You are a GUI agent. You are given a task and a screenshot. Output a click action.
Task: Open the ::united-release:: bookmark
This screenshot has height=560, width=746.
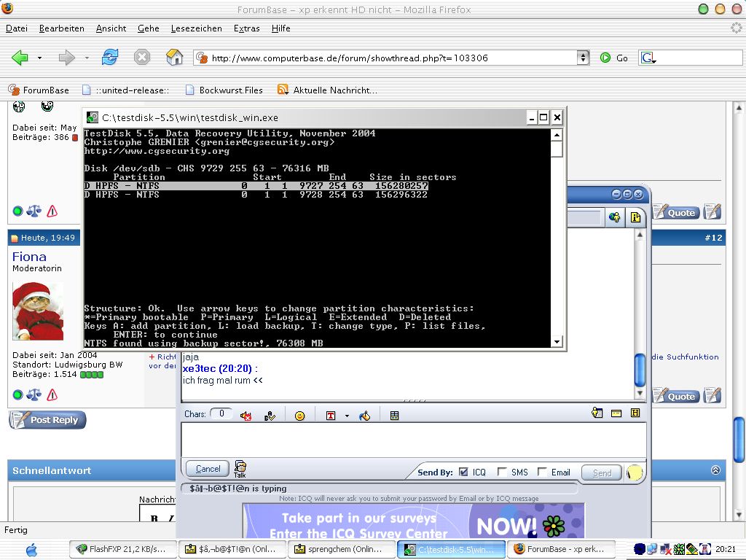point(125,90)
